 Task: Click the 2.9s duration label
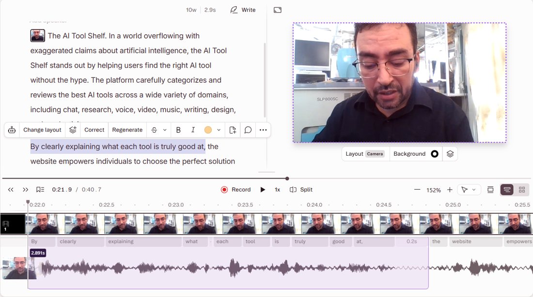point(210,10)
